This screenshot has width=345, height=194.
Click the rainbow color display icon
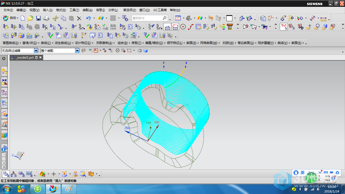pyautogui.click(x=101, y=18)
